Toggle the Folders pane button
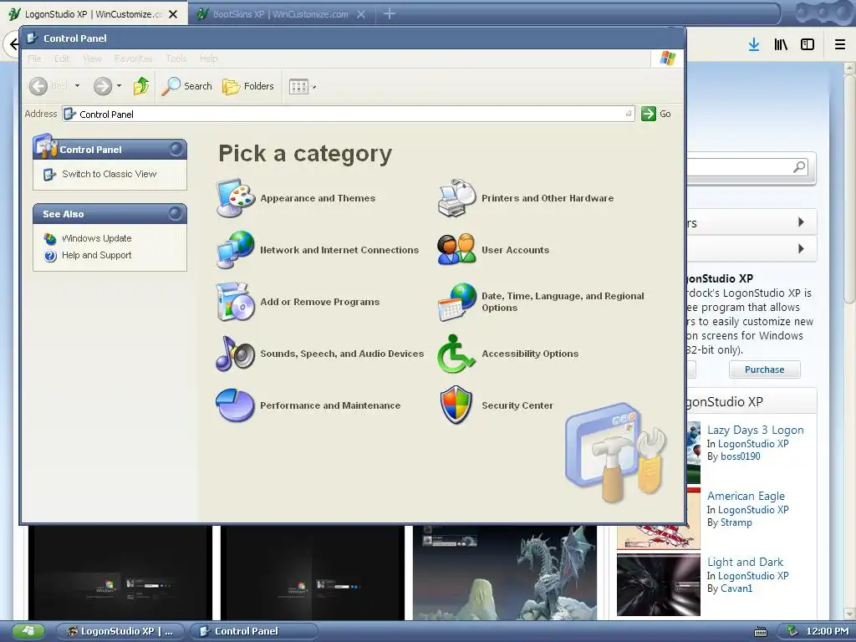The image size is (856, 642). click(247, 86)
